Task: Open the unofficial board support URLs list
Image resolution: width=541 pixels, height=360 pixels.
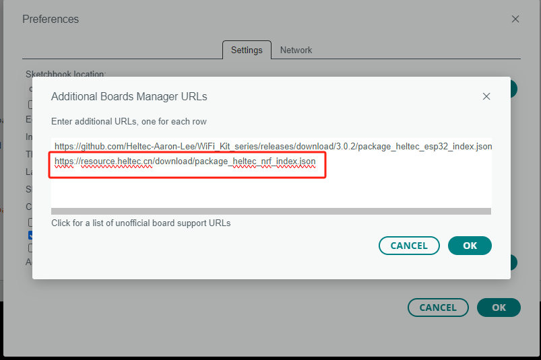Action: [141, 223]
